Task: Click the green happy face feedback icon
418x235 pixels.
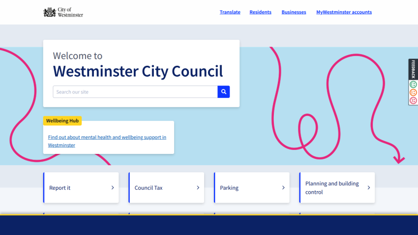Action: [x=413, y=85]
